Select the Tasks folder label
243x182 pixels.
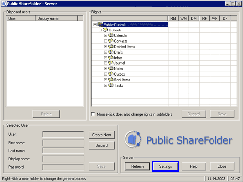pyautogui.click(x=119, y=85)
